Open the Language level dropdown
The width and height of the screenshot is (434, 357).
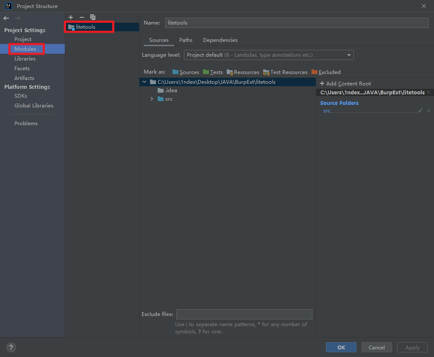coord(269,55)
